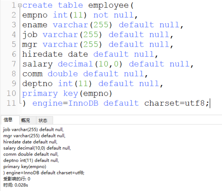This screenshot has height=191, width=222.
Task: Click 'job' column name on line 4
Action: [x=30, y=35]
